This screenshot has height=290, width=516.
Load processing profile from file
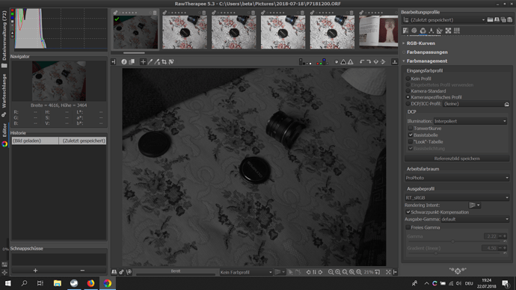pos(490,20)
